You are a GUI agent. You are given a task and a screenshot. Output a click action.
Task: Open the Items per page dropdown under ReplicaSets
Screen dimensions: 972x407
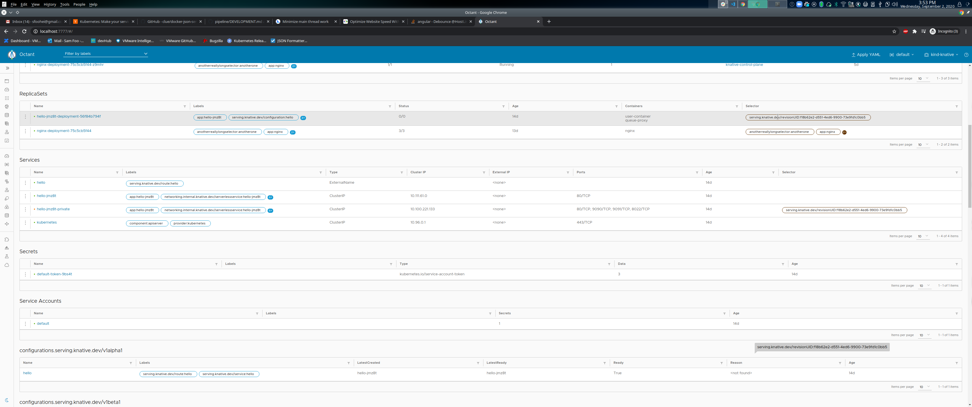(x=923, y=145)
